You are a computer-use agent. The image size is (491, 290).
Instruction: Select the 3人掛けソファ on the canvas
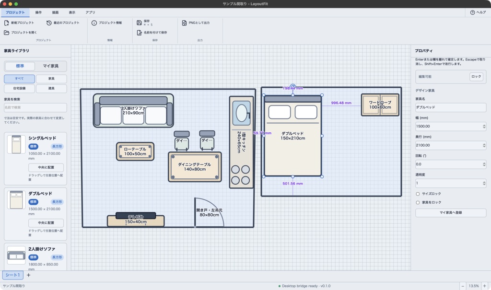point(133,111)
